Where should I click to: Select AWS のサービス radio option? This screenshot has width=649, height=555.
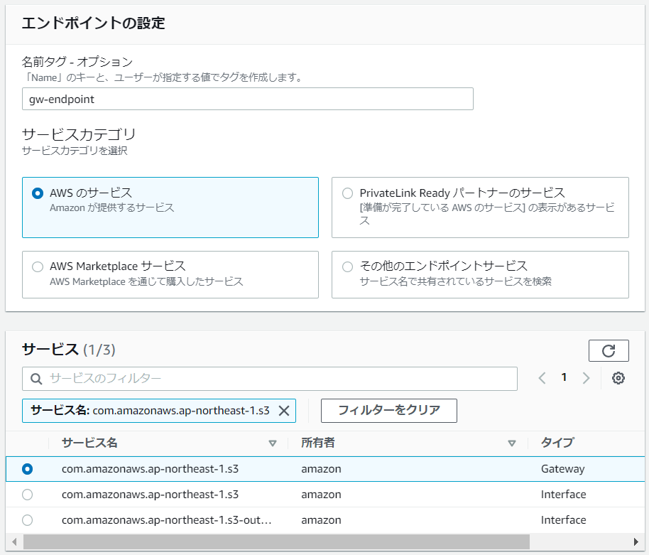(x=38, y=193)
